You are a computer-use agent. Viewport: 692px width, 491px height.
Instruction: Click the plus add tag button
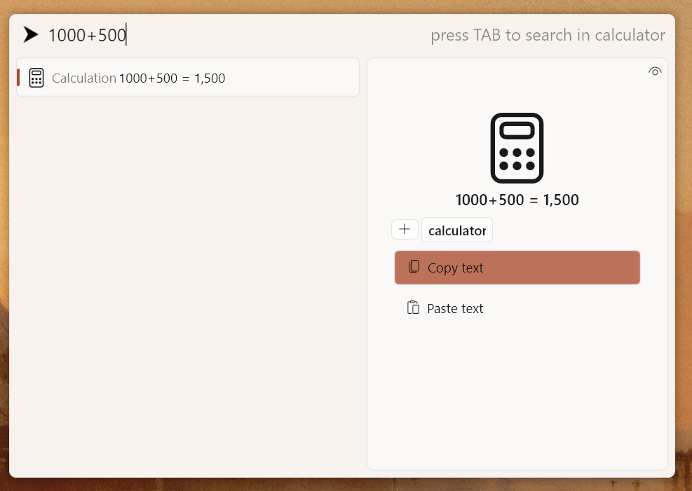coord(405,230)
